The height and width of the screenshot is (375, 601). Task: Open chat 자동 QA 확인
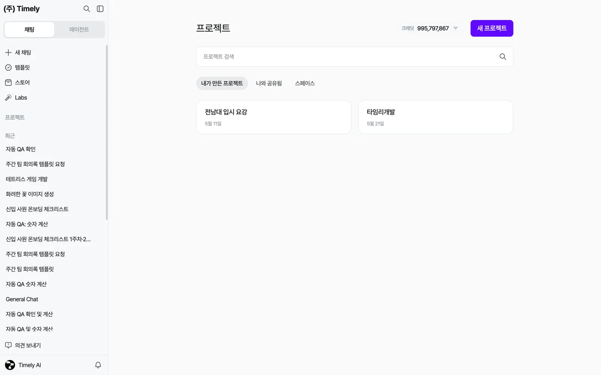[53, 149]
